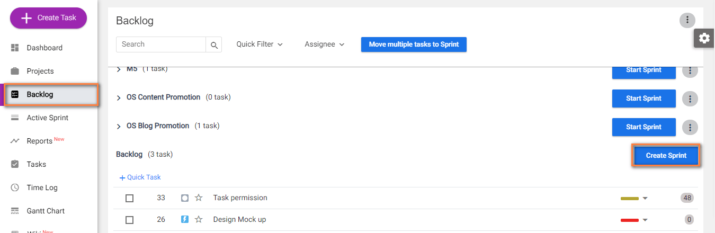Click task number 26

(161, 219)
